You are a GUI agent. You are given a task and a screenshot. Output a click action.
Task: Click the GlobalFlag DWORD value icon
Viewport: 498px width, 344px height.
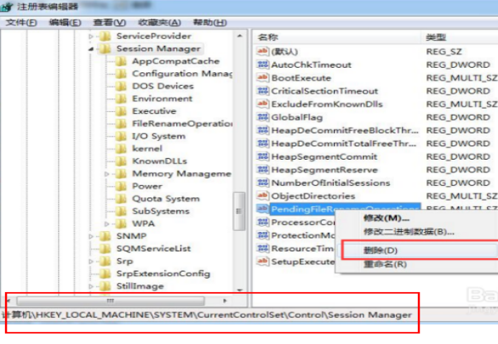(263, 117)
